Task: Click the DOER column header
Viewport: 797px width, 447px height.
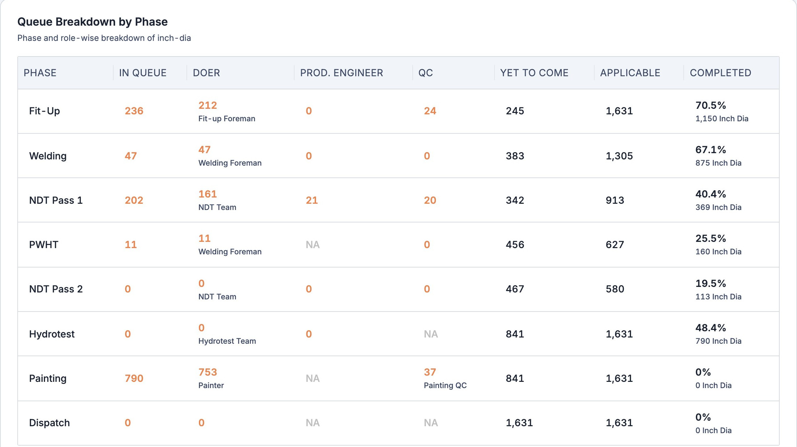Action: (207, 73)
